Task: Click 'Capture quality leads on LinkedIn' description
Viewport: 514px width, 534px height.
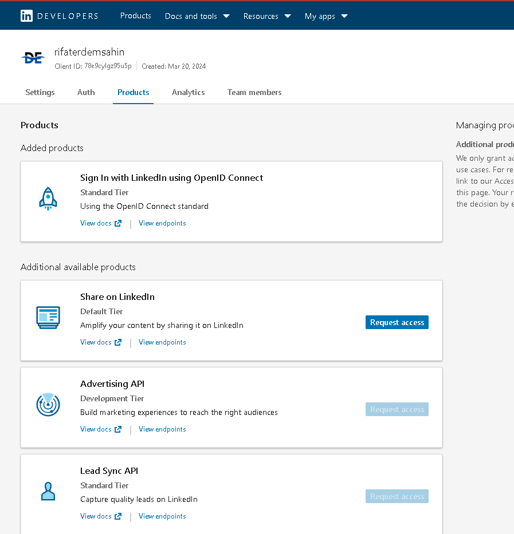Action: click(x=139, y=499)
